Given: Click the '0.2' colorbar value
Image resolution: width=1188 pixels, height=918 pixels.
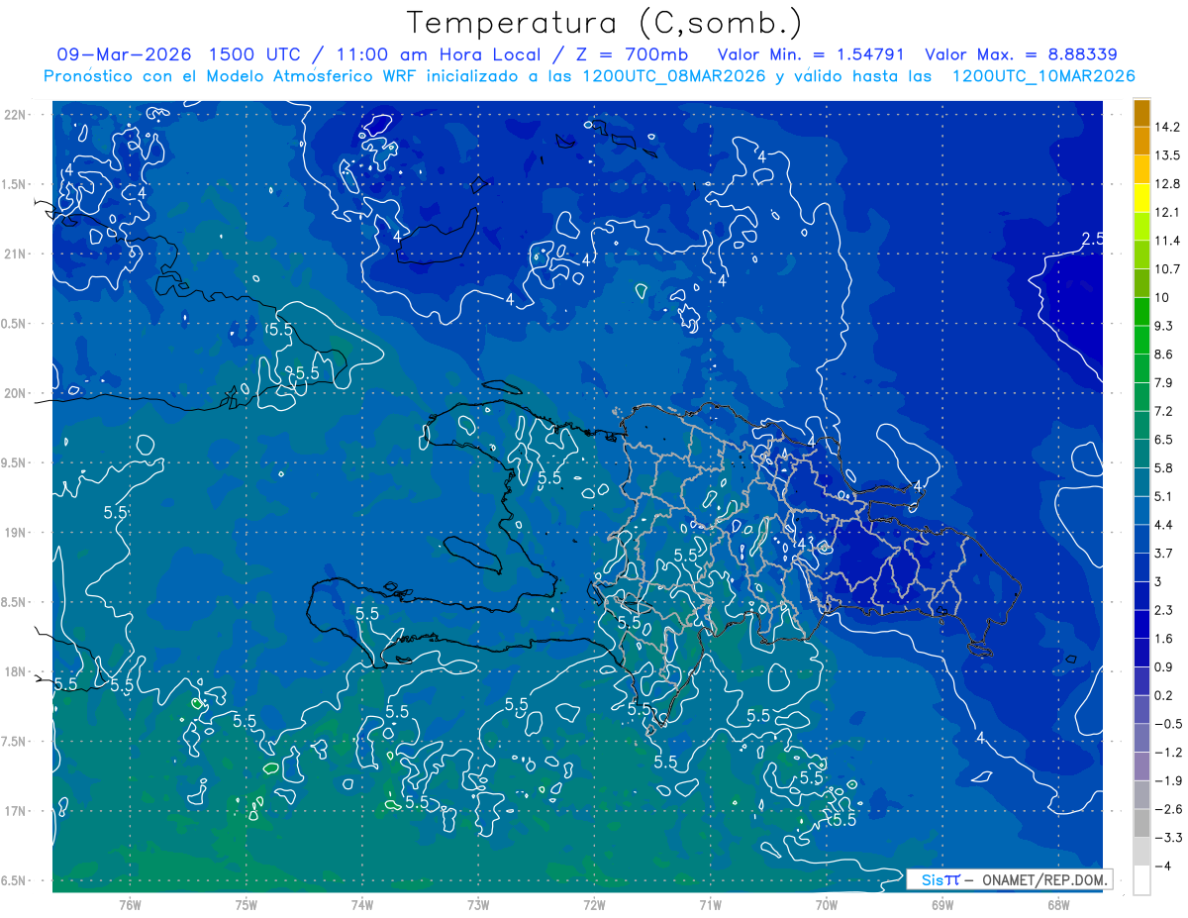Looking at the screenshot, I should pyautogui.click(x=1164, y=695).
